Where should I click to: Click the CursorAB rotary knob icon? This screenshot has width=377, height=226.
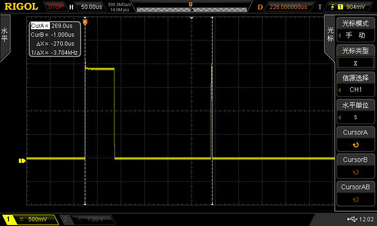point(355,200)
